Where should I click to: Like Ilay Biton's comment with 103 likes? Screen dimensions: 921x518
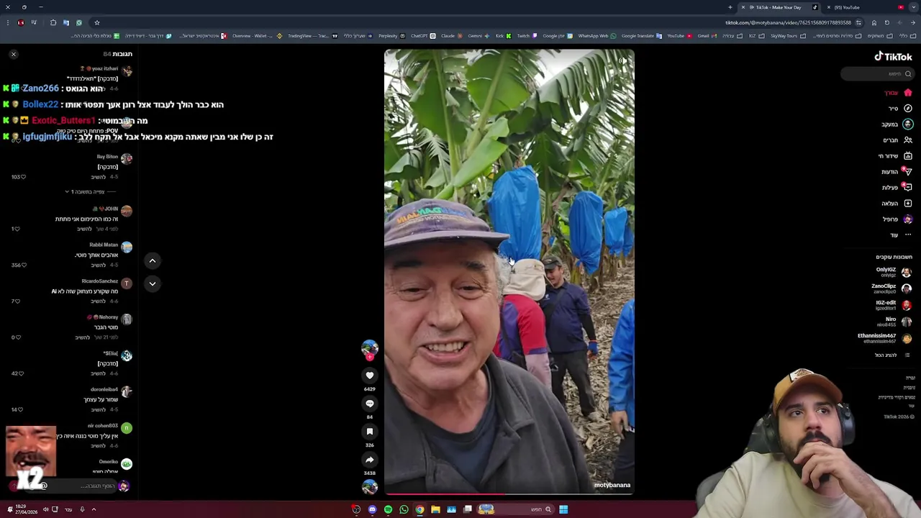pyautogui.click(x=23, y=177)
